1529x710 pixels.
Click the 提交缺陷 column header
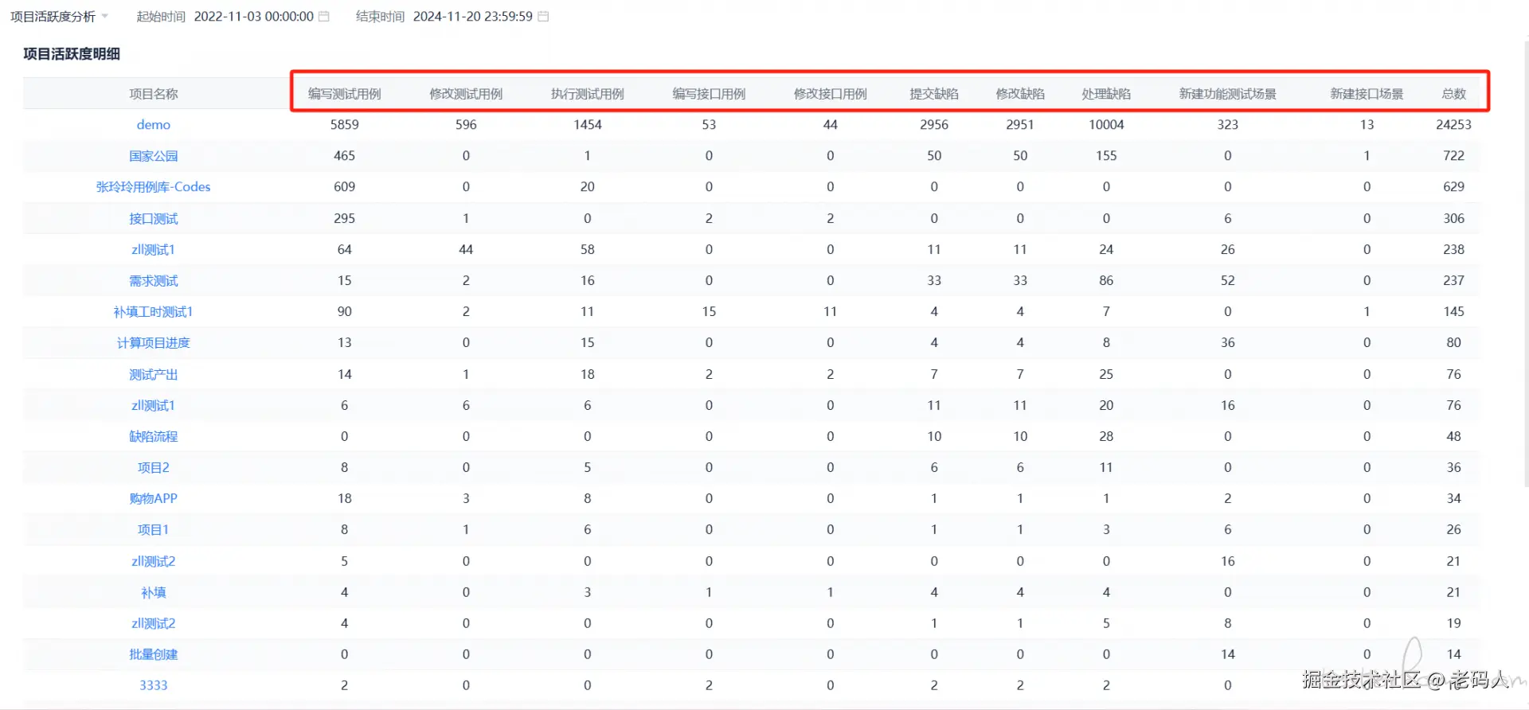click(x=933, y=94)
